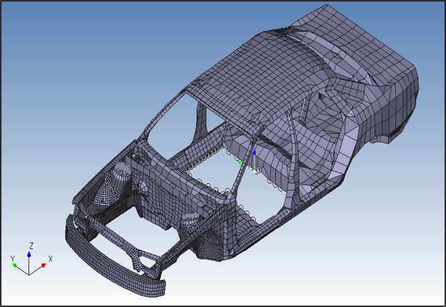Pick the right front strut tower dome
This screenshot has width=446, height=307.
point(191,223)
